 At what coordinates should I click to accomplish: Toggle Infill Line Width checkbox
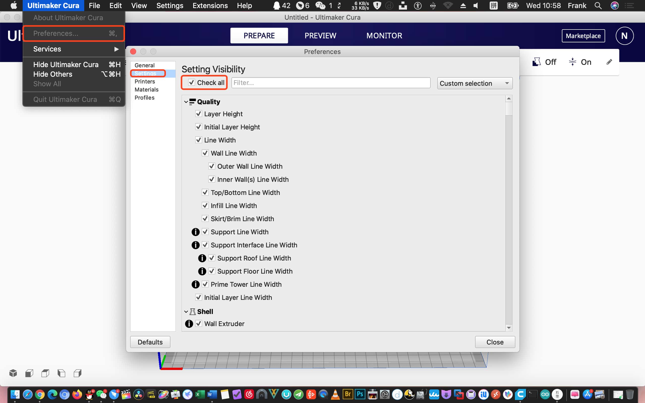[x=205, y=206]
